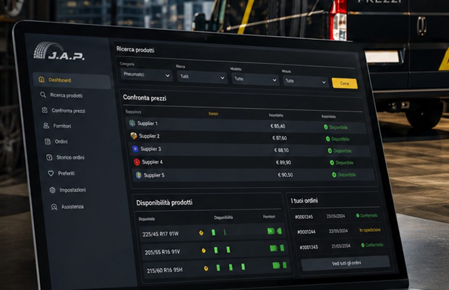Select Confronta prezzi in sidebar
The image size is (449, 290).
68,110
